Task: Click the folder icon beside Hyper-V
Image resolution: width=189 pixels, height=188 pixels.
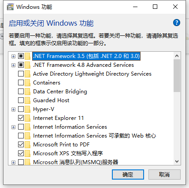Action: coord(27,109)
